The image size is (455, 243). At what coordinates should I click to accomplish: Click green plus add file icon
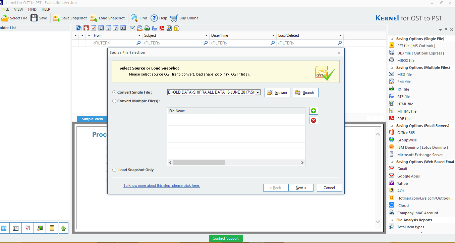(x=314, y=111)
